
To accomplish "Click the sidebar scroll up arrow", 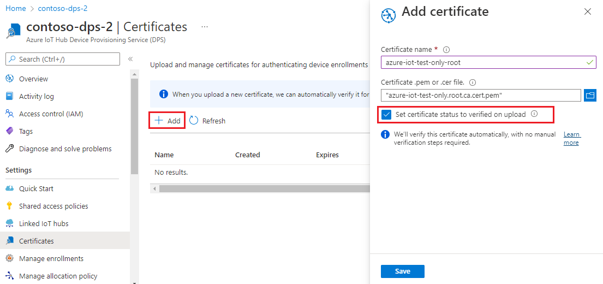I will 134,74.
